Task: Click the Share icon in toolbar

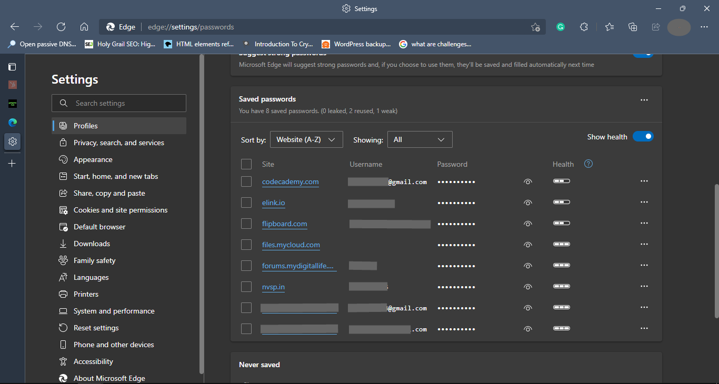Action: [656, 27]
